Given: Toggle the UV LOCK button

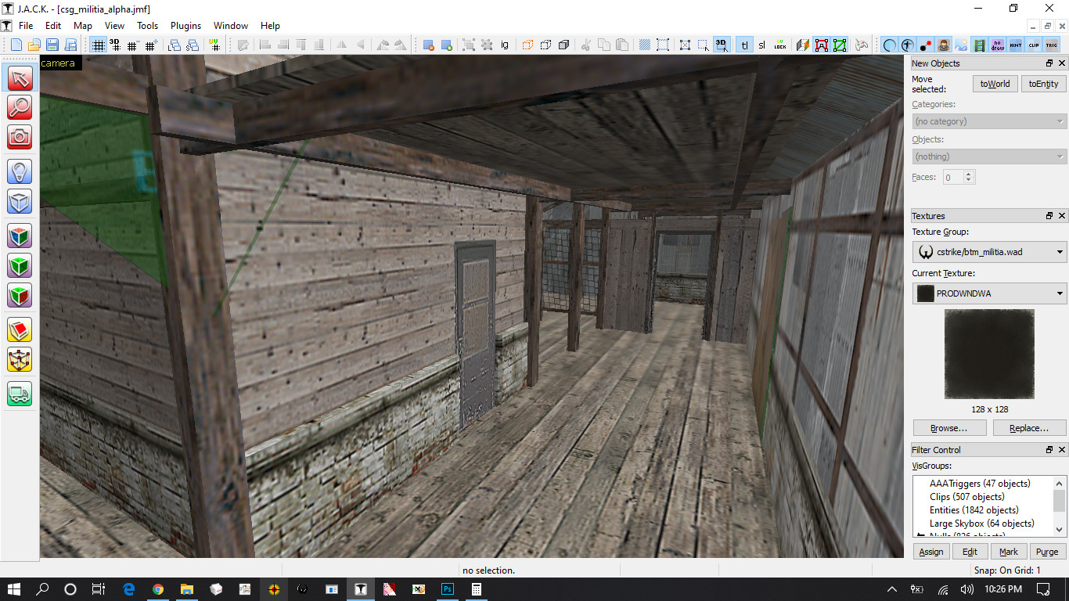Looking at the screenshot, I should coord(779,45).
